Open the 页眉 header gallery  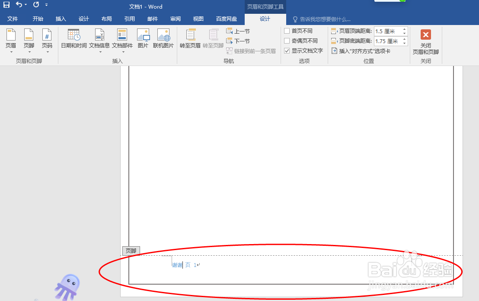tap(11, 41)
